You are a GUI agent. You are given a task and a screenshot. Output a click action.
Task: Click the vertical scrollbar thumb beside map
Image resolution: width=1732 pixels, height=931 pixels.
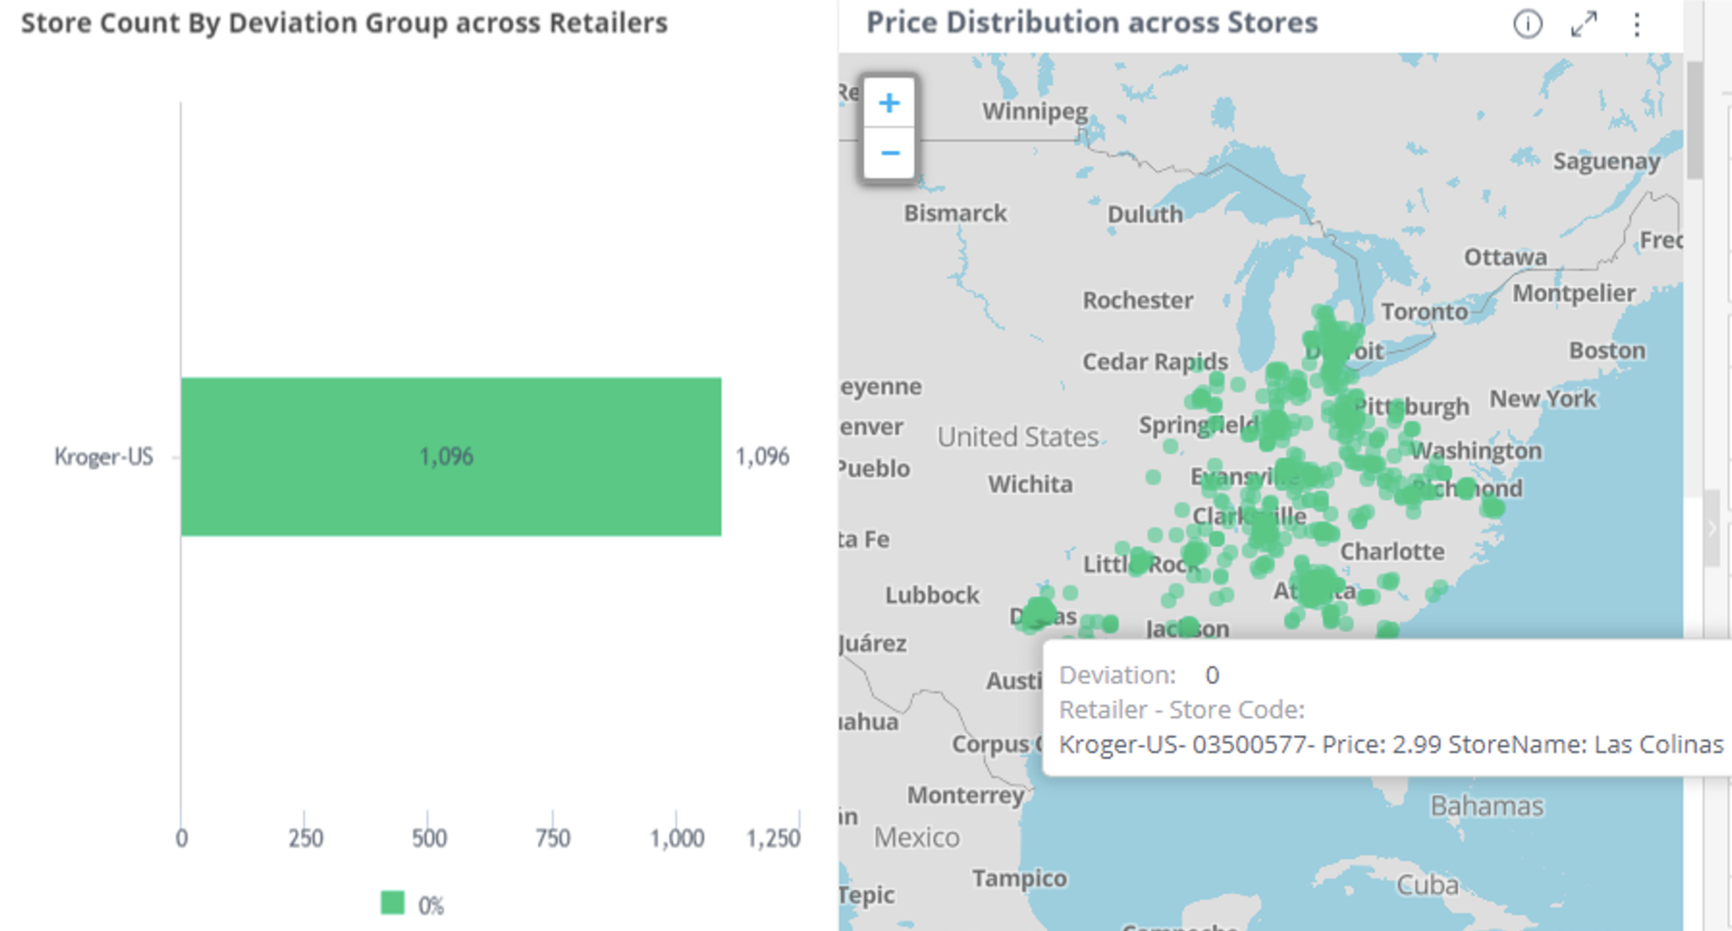pos(1693,118)
